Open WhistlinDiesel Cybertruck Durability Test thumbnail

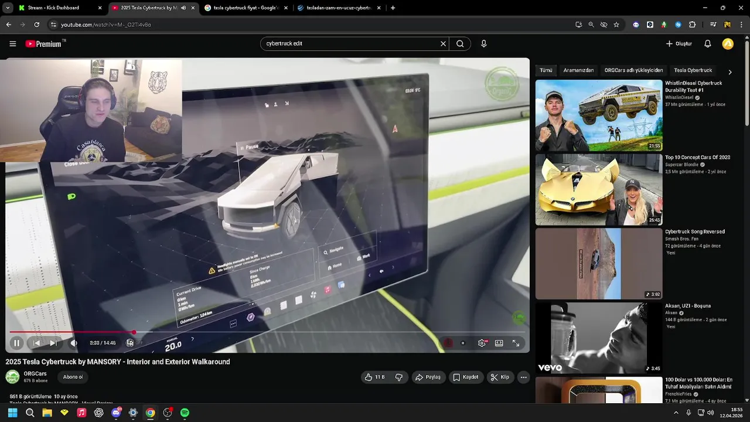coord(599,115)
